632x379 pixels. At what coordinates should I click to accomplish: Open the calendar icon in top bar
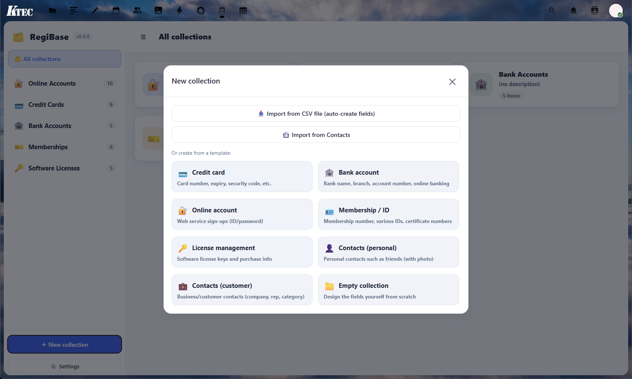[x=116, y=11]
